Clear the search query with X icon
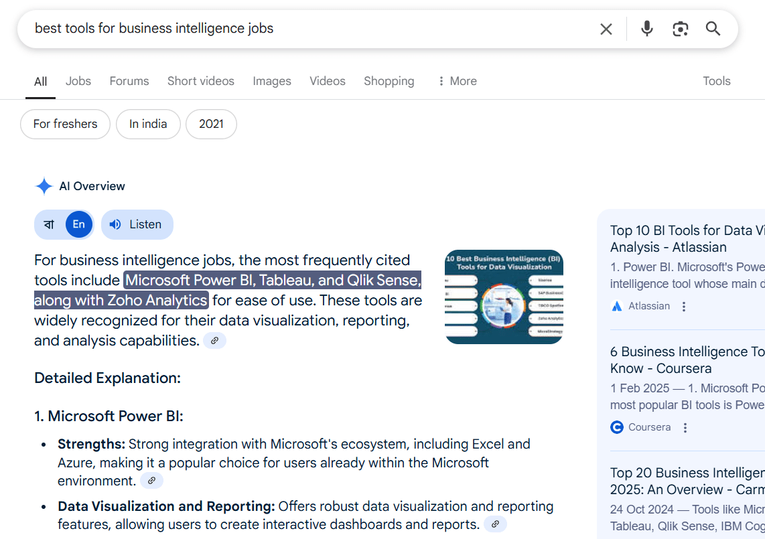This screenshot has height=539, width=765. click(606, 29)
